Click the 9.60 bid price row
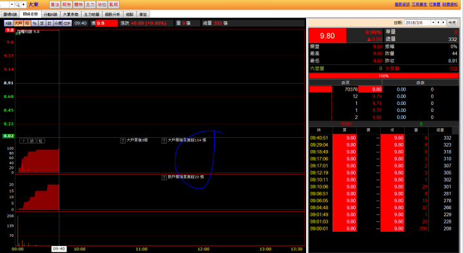The width and height of the screenshot is (464, 253). coord(384,117)
